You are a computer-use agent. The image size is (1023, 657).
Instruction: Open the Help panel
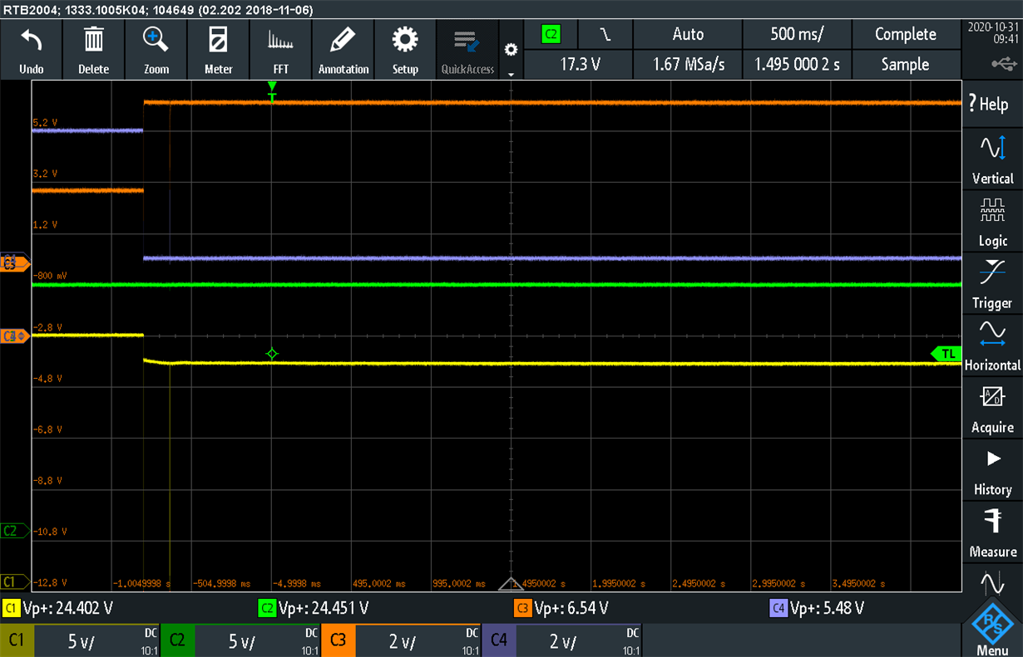tap(992, 104)
